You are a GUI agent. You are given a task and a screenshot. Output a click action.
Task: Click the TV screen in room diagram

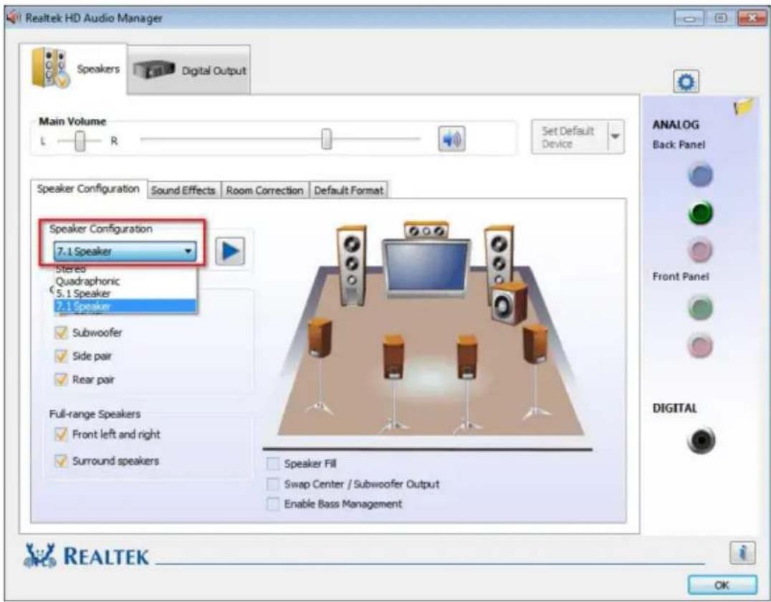tap(426, 267)
